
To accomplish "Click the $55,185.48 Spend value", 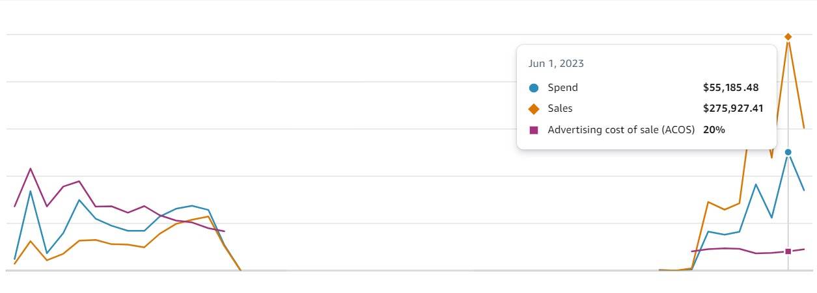I will (730, 88).
